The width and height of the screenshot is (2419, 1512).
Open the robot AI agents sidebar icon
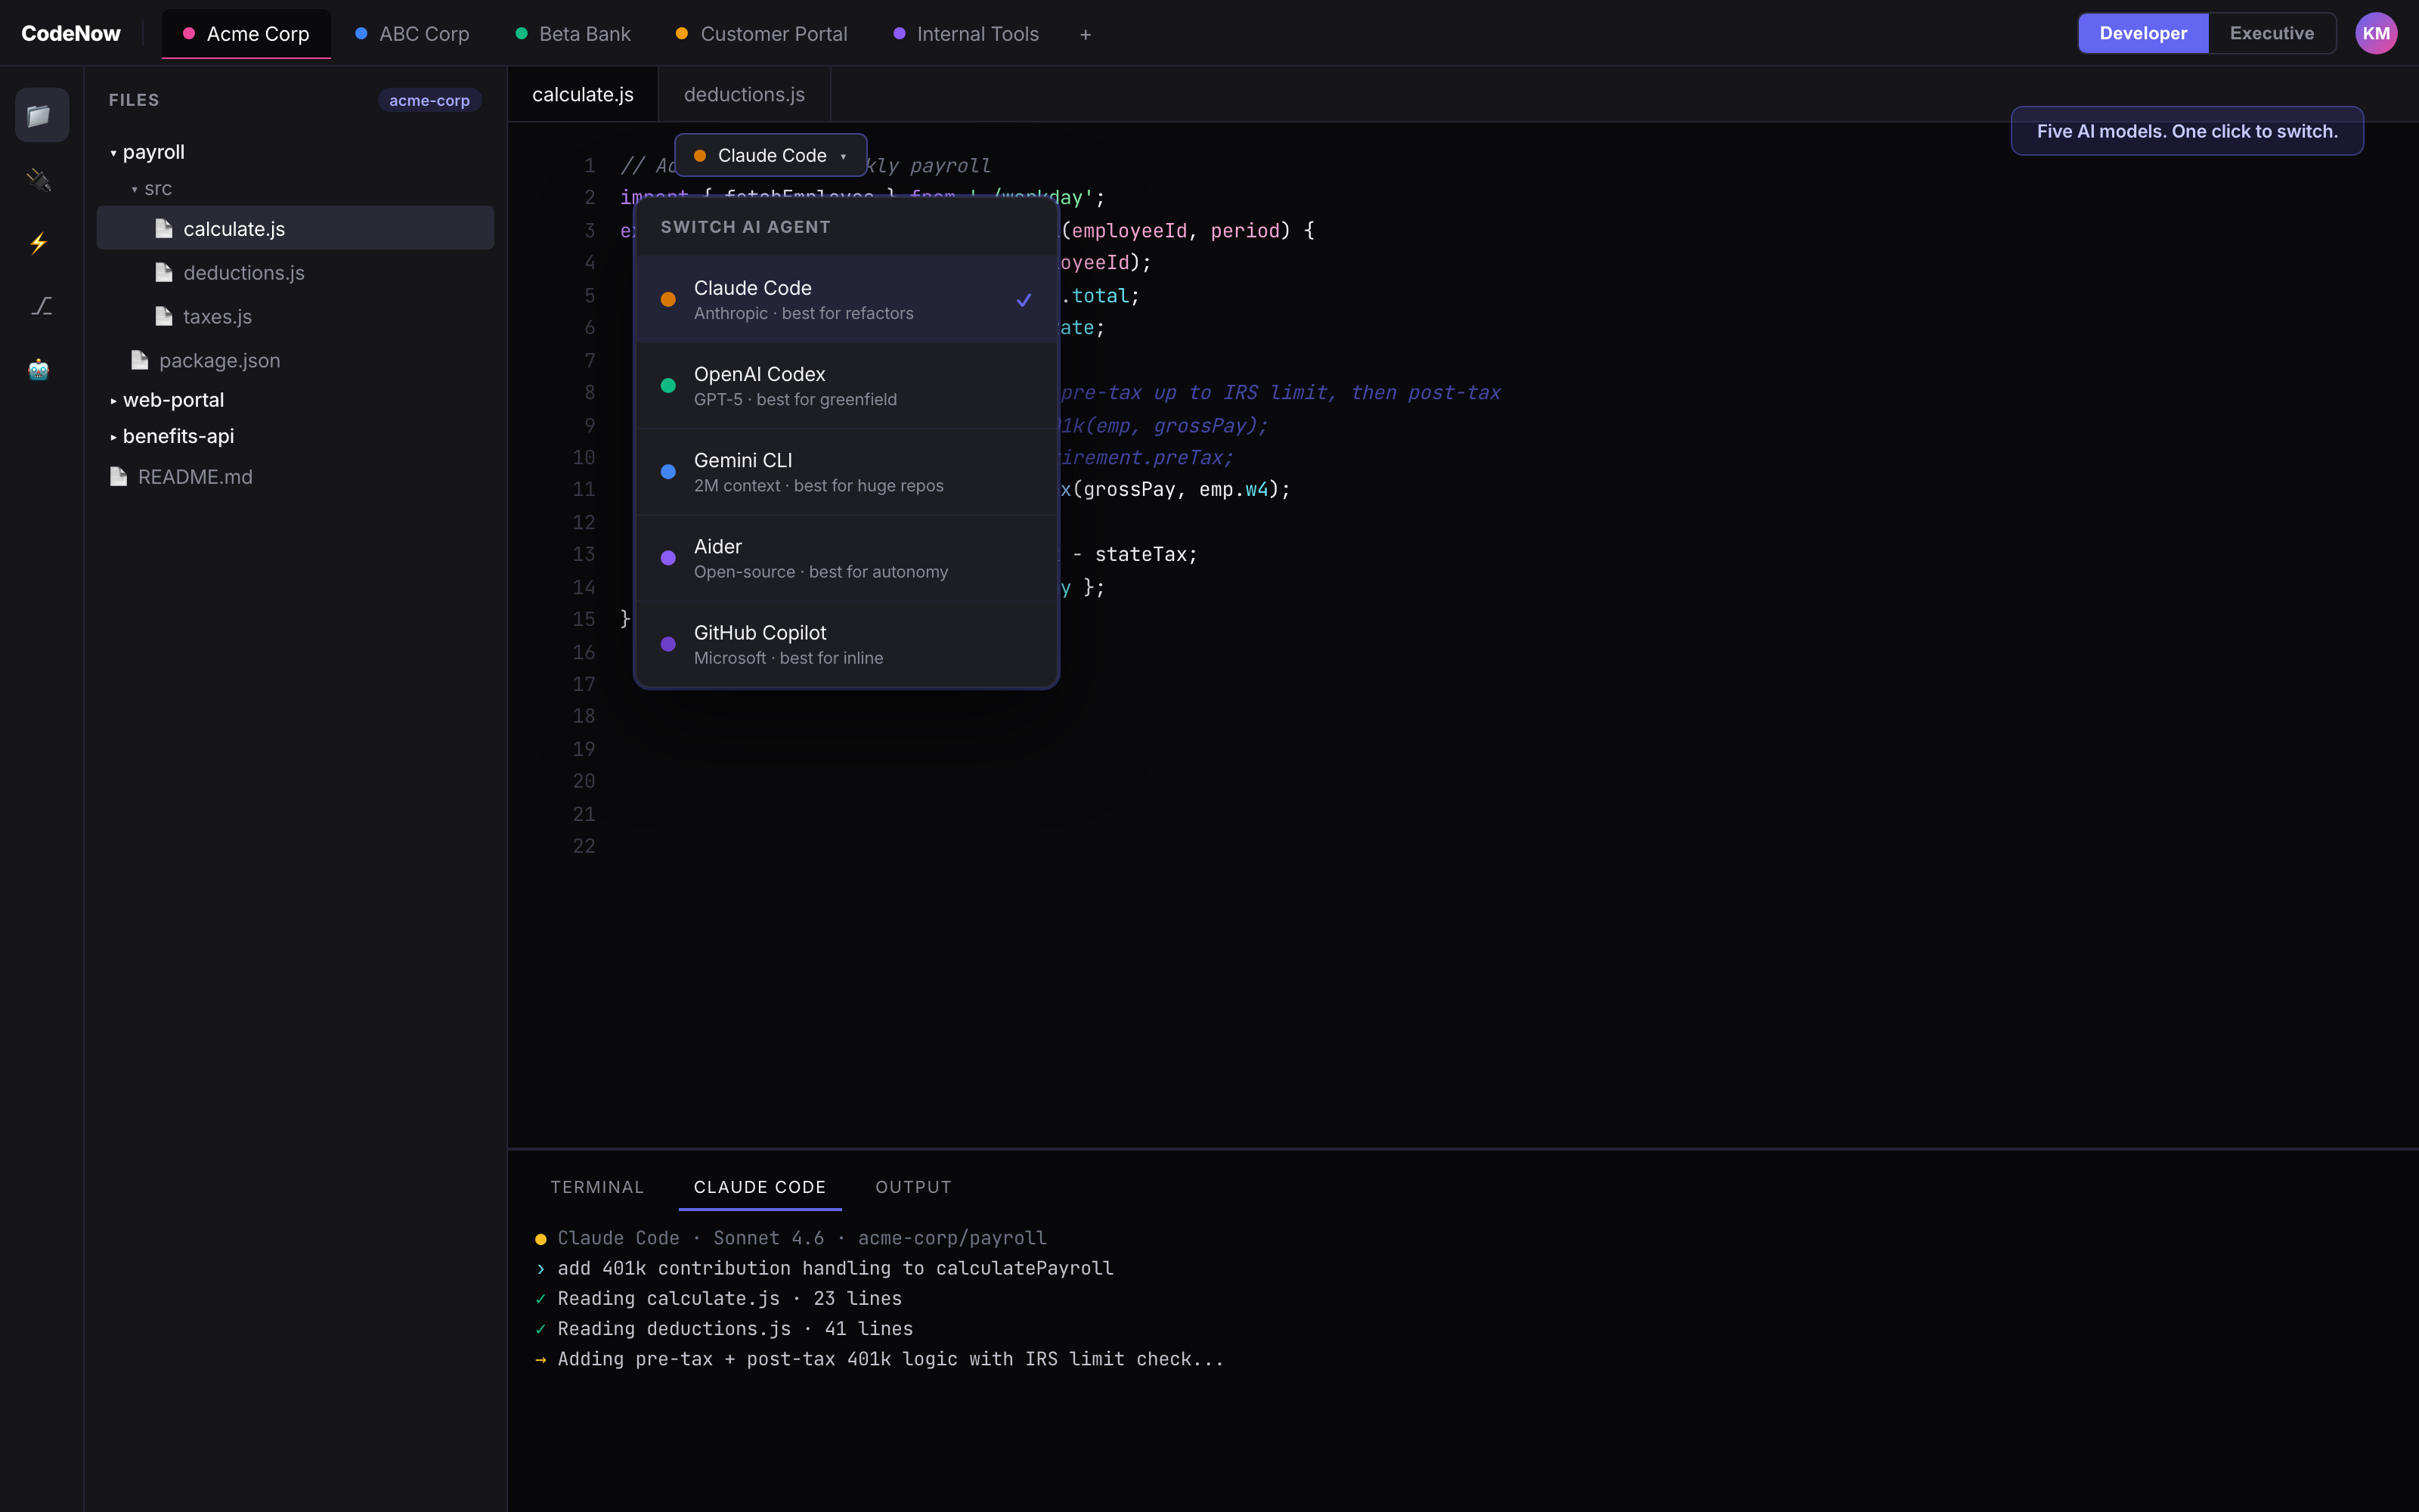(x=39, y=370)
